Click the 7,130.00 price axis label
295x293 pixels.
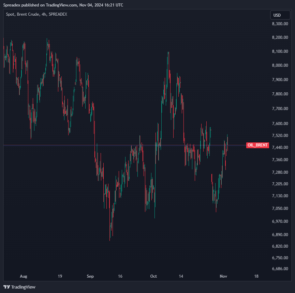280,196
